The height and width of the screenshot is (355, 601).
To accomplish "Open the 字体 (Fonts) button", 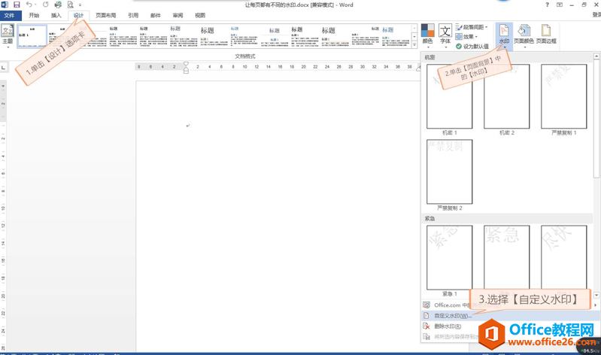I will point(445,36).
